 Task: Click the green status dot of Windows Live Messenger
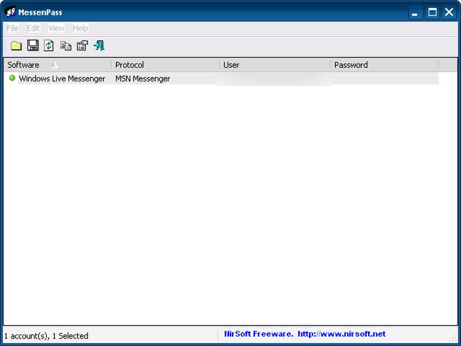point(12,78)
